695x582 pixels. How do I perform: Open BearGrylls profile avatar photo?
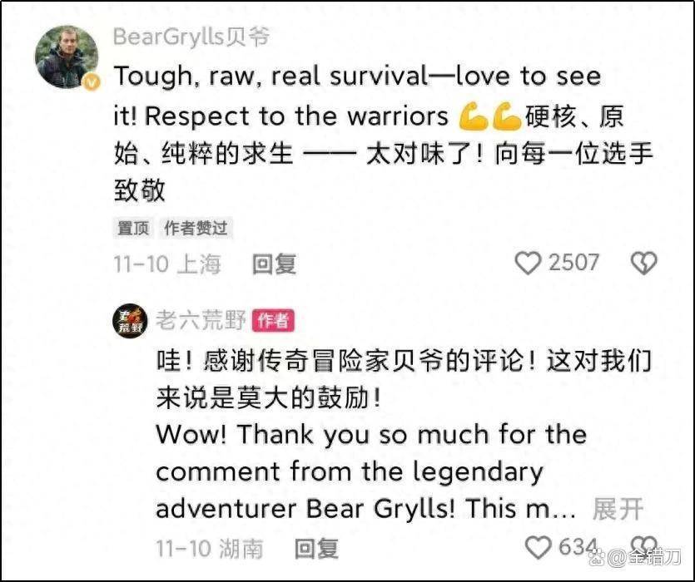pos(67,57)
